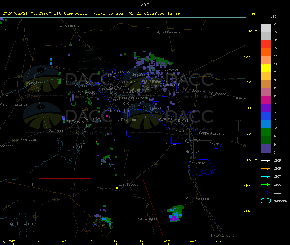Click the Pampa_Diamante place label

[x=14, y=105]
